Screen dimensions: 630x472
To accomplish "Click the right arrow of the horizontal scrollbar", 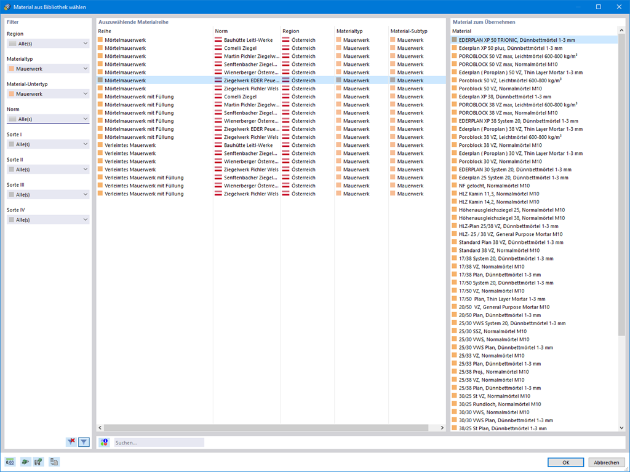I will click(x=442, y=428).
